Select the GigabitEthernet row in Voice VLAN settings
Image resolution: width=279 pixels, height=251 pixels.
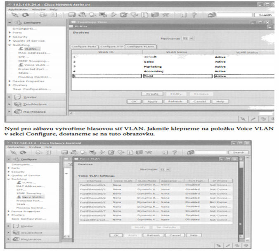tap(156, 220)
